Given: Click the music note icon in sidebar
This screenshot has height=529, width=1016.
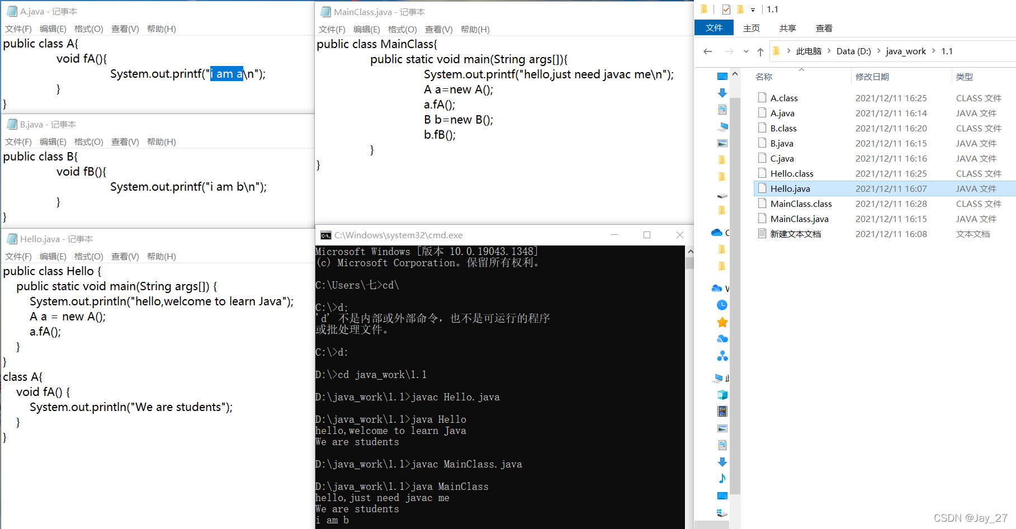Looking at the screenshot, I should tap(722, 479).
